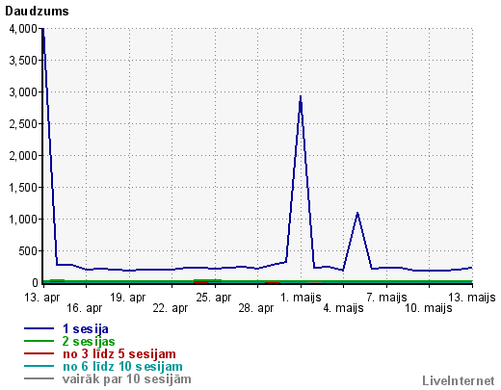The image size is (501, 390).
Task: Click the '4,000' y-axis label
Action: [x=23, y=29]
